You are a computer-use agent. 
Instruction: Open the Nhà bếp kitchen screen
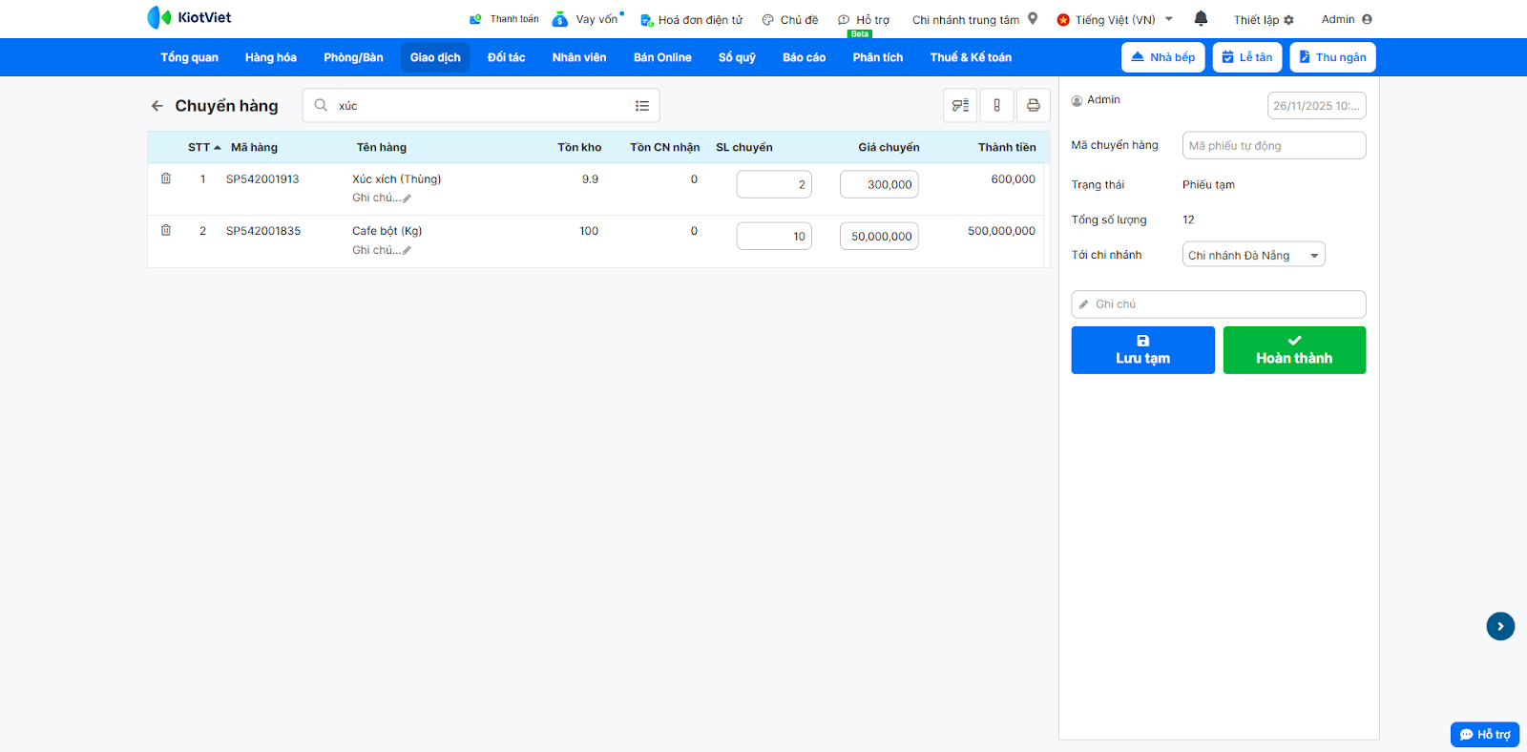[x=1163, y=57]
